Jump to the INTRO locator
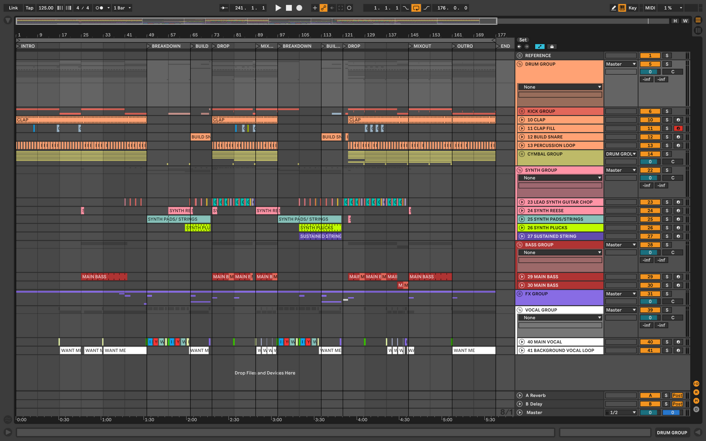 point(25,46)
